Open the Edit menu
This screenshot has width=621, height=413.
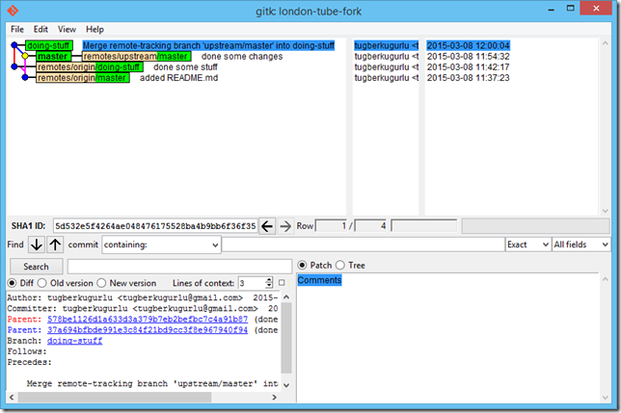tap(40, 29)
